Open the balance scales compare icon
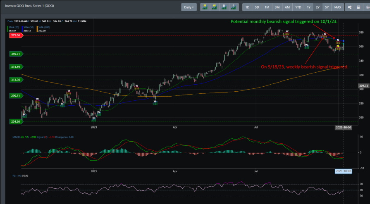370x204 pixels. 367,7
